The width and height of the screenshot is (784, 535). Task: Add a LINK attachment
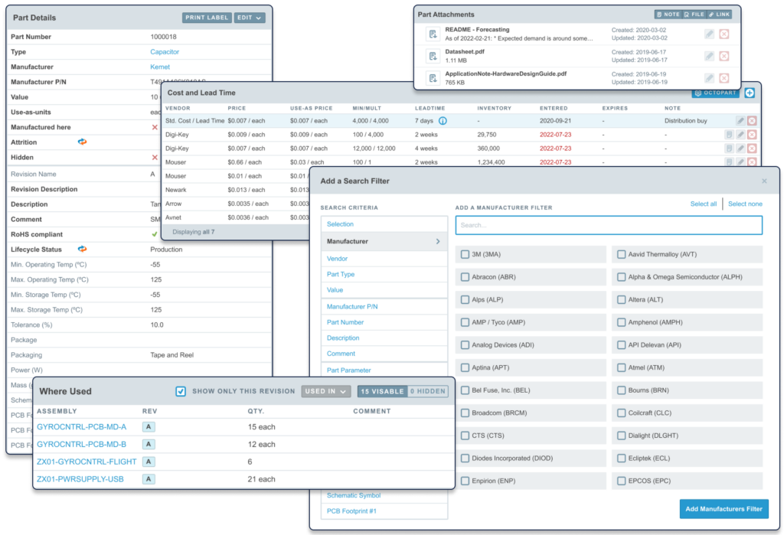(720, 15)
